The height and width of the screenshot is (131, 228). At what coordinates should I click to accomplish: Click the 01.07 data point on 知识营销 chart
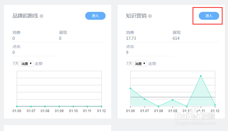pyautogui.click(x=145, y=99)
